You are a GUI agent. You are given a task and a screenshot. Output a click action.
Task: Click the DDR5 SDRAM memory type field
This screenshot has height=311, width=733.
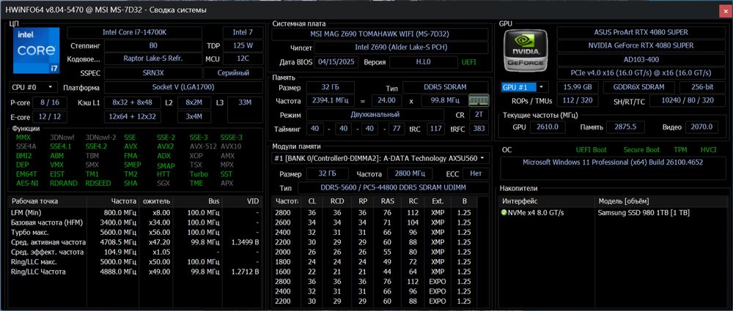446,87
